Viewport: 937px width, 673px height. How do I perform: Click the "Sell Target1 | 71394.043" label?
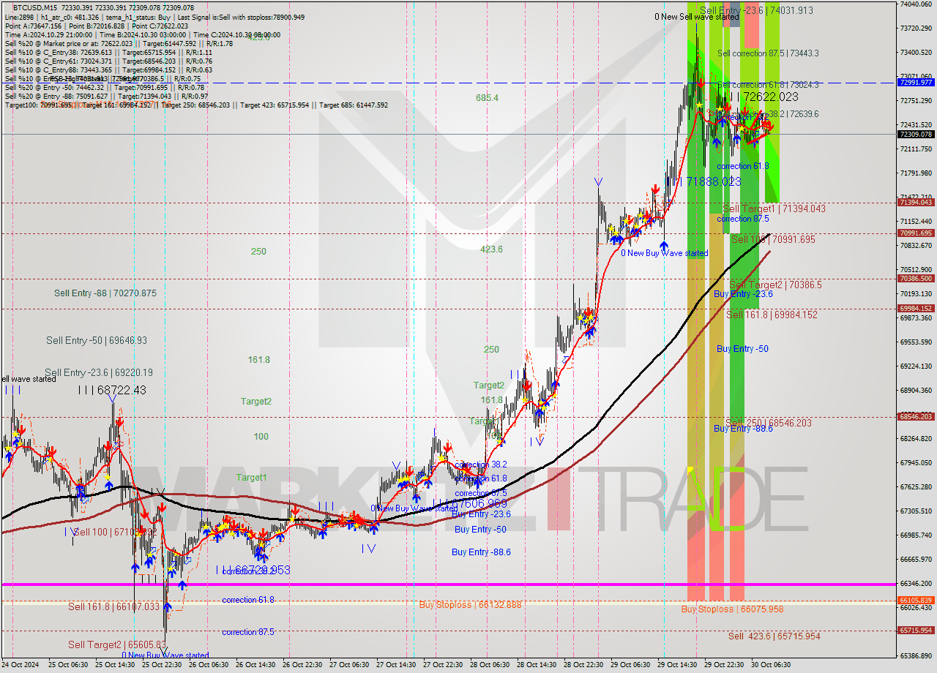pyautogui.click(x=774, y=208)
